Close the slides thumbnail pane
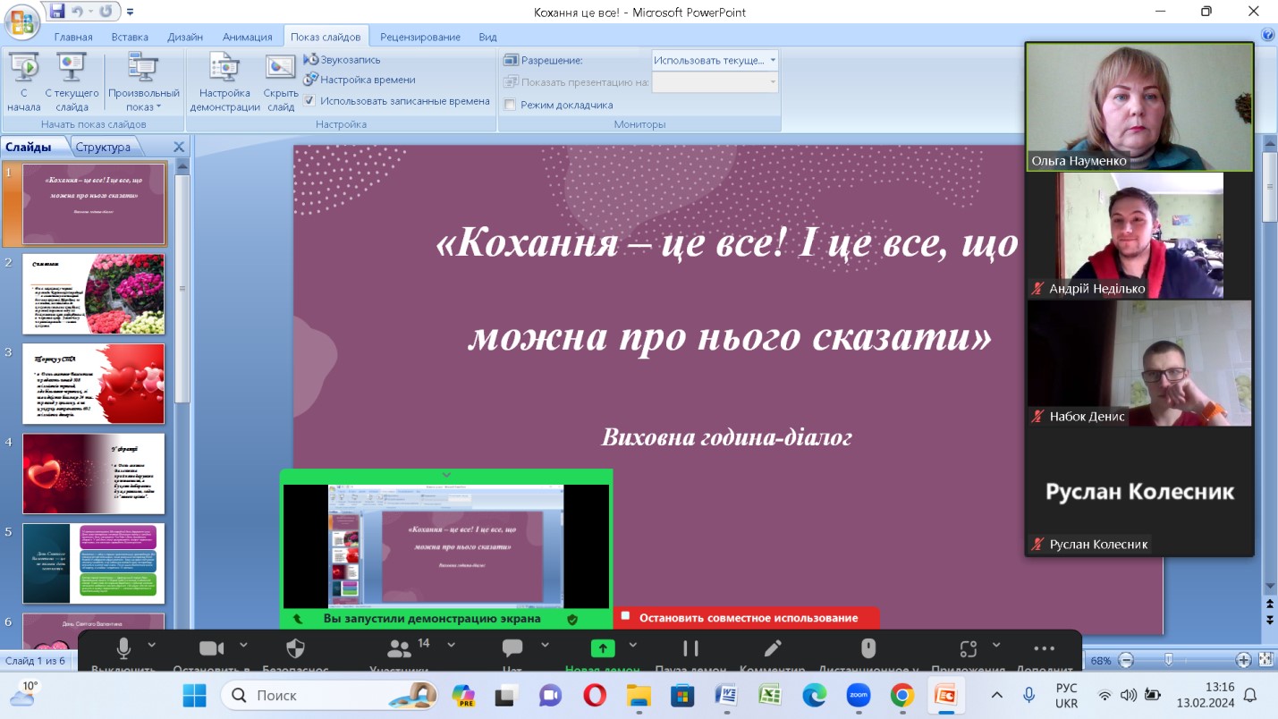 pyautogui.click(x=178, y=147)
